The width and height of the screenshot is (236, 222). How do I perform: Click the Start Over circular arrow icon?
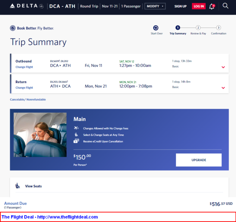point(156,28)
